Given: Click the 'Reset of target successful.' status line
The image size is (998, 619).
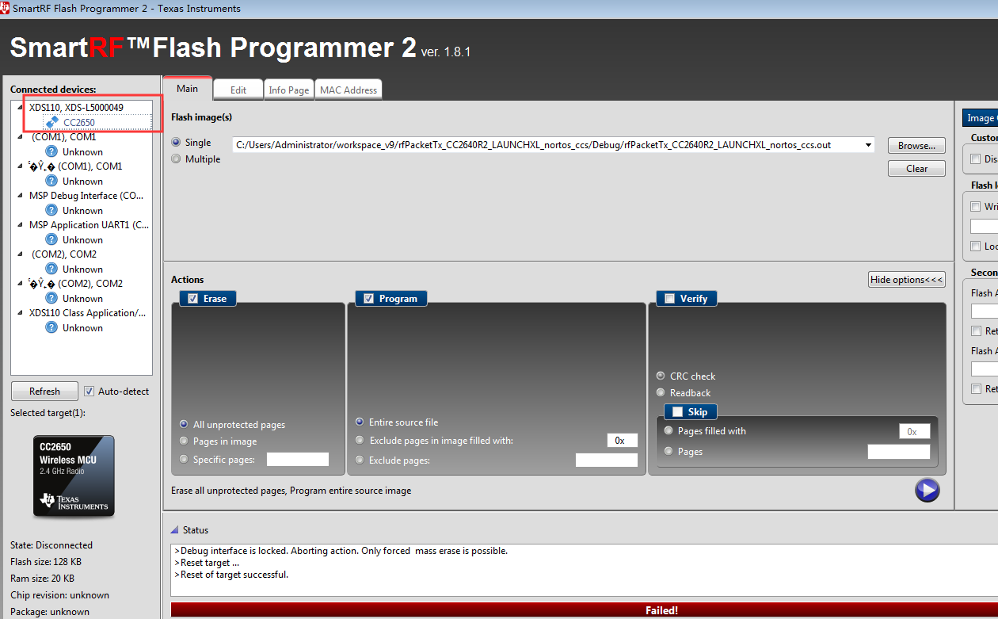Looking at the screenshot, I should point(231,575).
